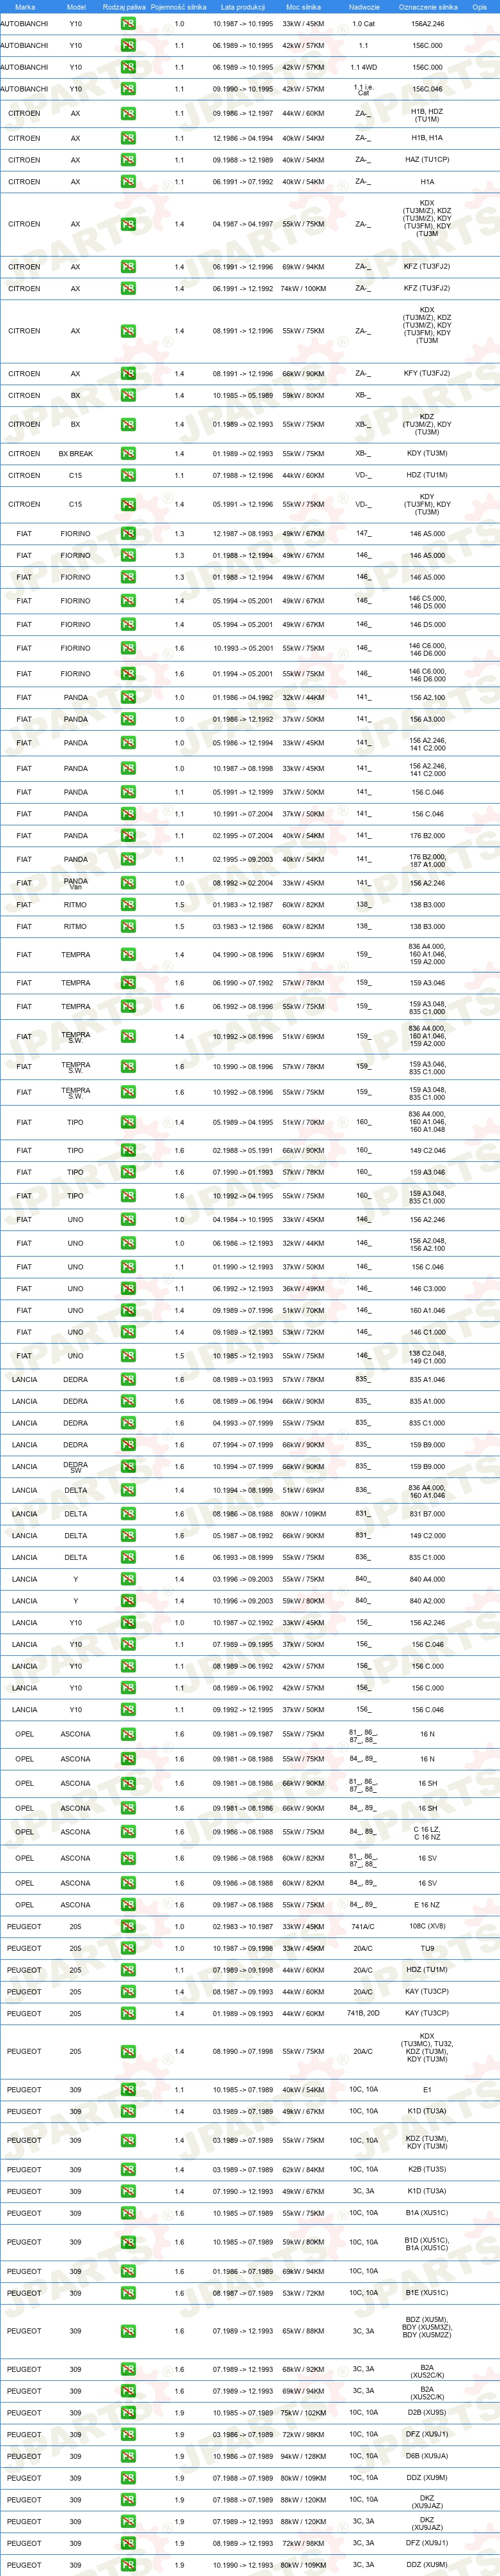Click body code 1.0 Cat
Viewport: 500px width, 2576px height.
[364, 24]
